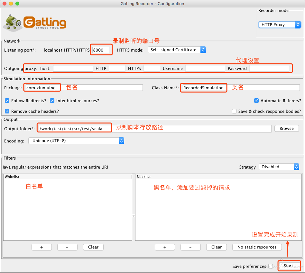
Task: Add a blacklist pattern with plus button
Action: pos(165,247)
